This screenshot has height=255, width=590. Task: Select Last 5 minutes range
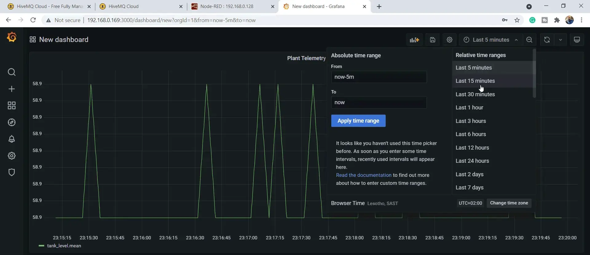pyautogui.click(x=492, y=68)
